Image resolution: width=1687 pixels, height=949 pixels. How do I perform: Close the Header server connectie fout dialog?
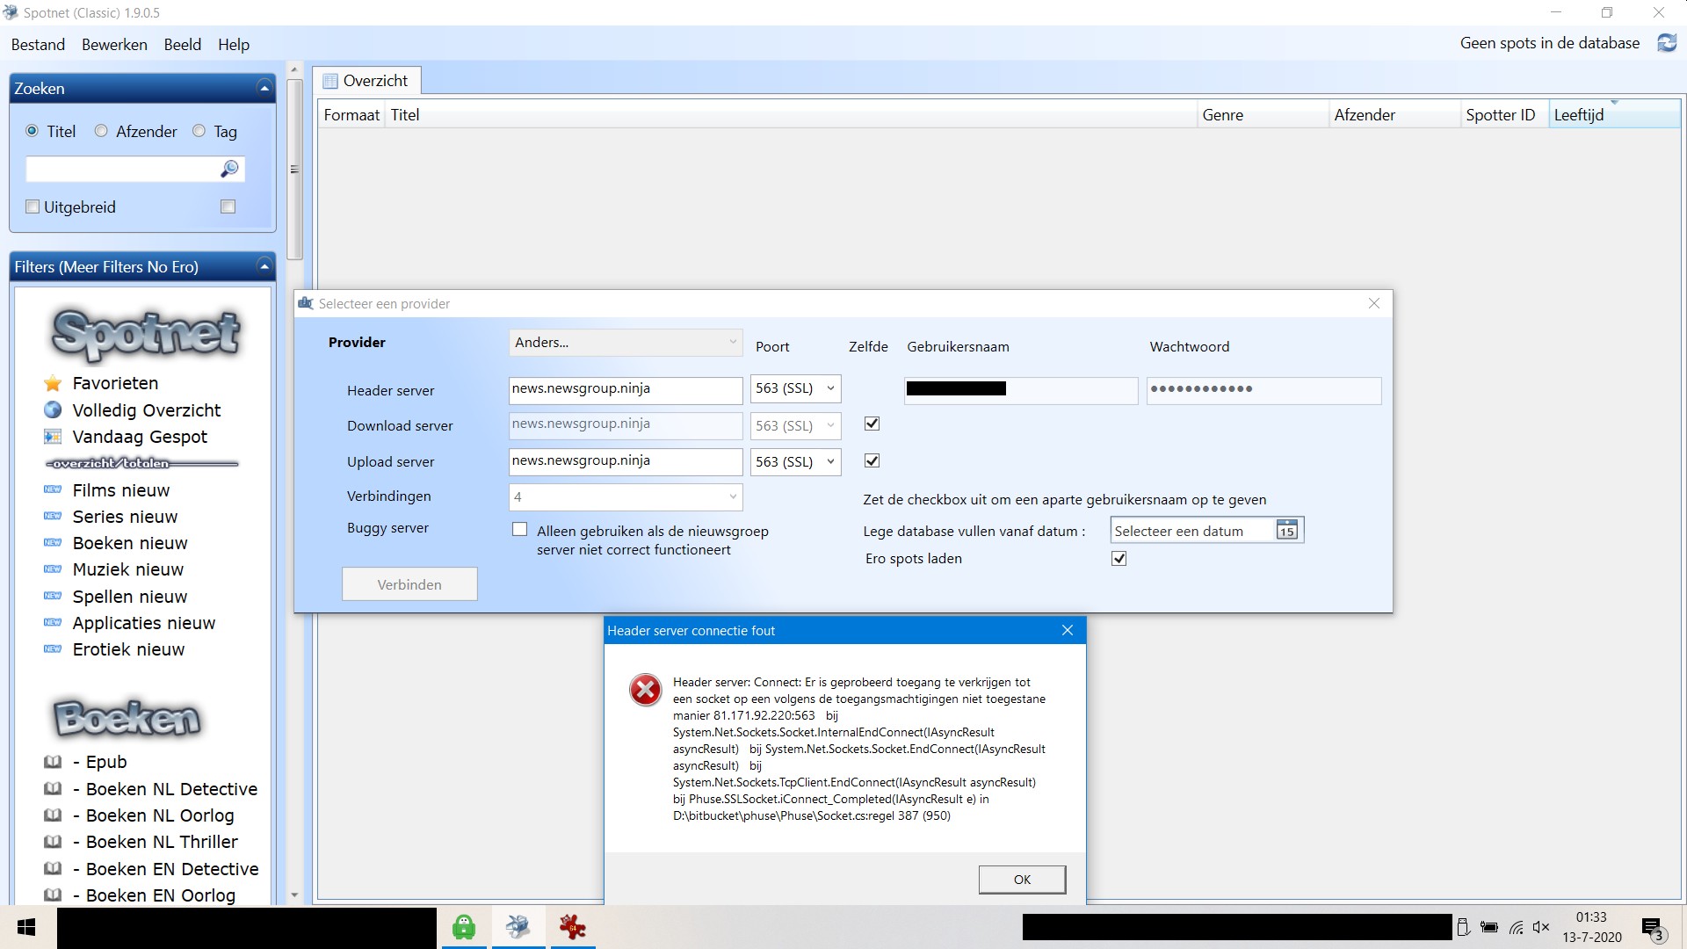coord(1068,630)
